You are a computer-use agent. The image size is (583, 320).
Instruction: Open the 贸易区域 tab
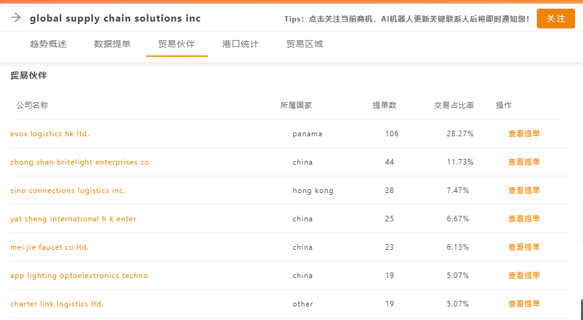(305, 44)
